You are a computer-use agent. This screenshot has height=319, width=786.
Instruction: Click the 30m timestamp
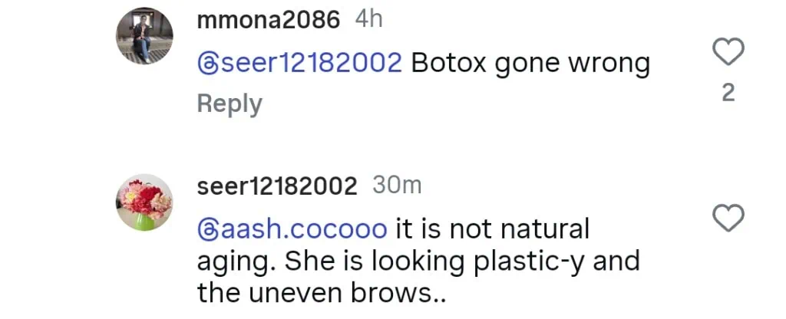click(x=396, y=186)
